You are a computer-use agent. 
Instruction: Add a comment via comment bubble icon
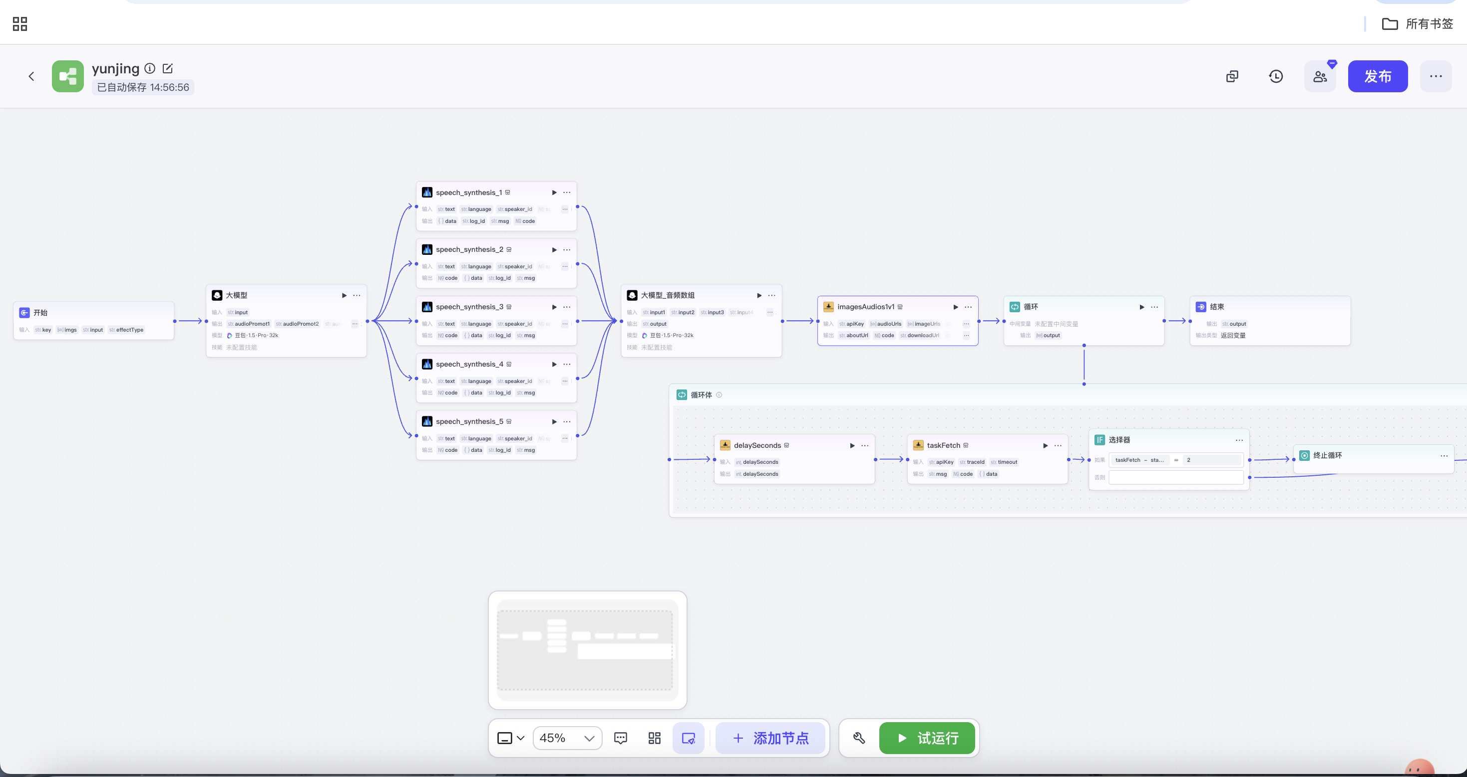620,738
